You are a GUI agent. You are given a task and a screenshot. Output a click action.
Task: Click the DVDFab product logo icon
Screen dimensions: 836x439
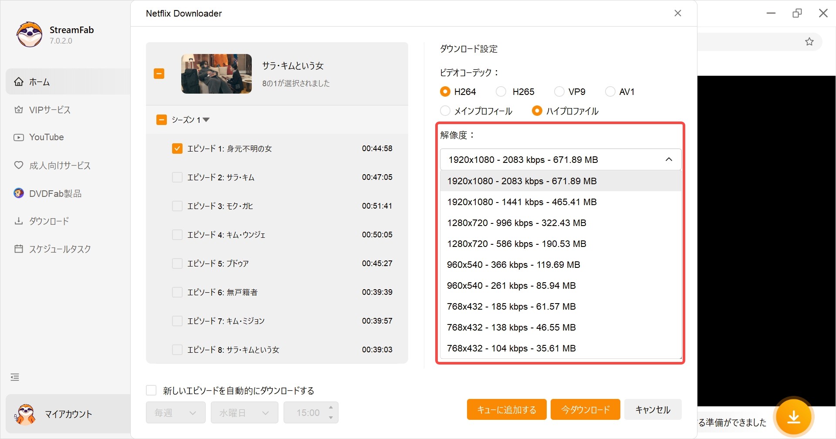(19, 193)
